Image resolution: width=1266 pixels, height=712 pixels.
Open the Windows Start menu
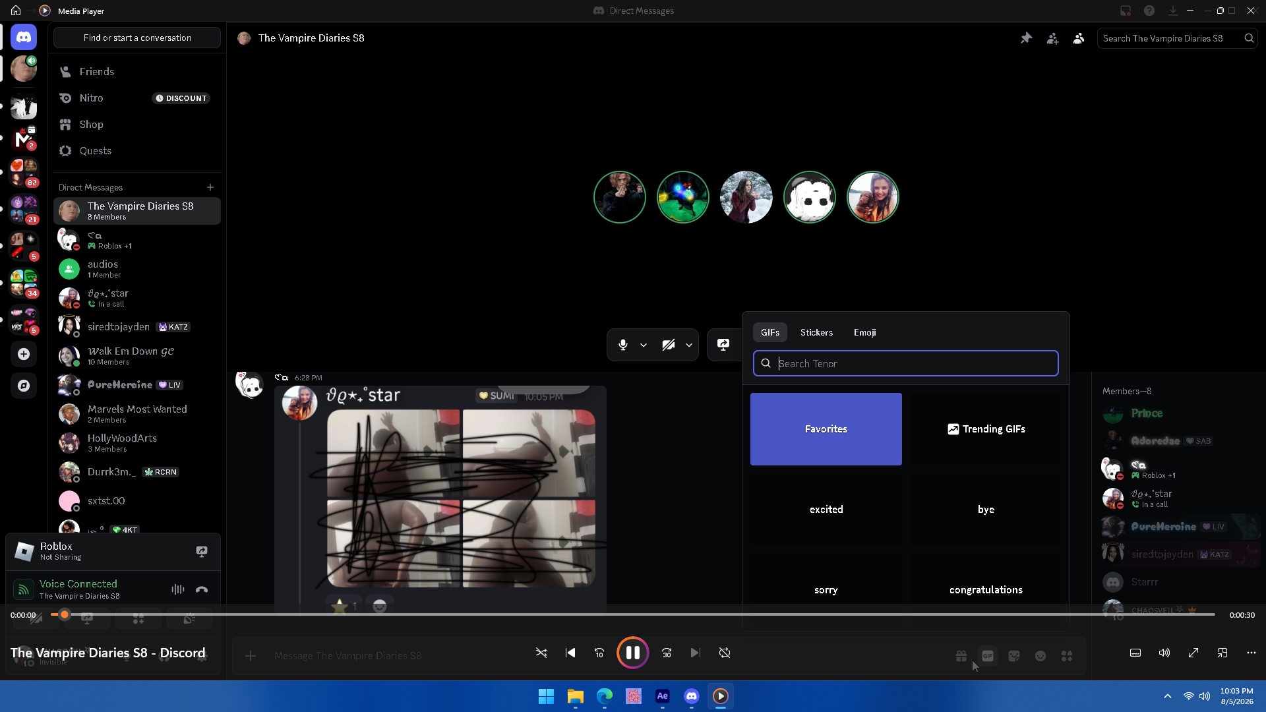[546, 696]
